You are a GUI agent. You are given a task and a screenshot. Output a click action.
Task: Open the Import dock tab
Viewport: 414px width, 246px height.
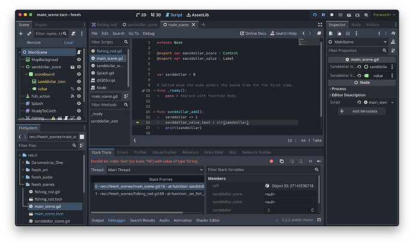41,25
